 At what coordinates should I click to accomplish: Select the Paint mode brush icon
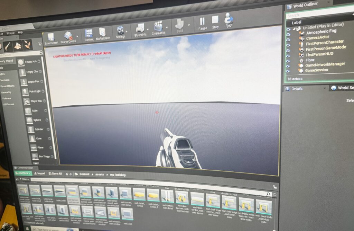click(x=8, y=46)
